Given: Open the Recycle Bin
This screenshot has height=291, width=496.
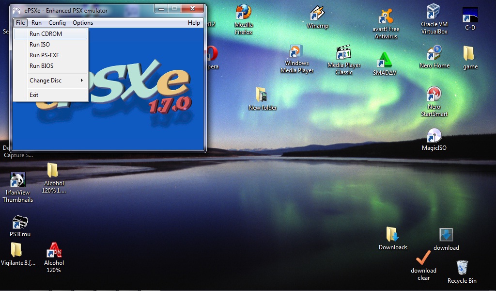Looking at the screenshot, I should point(462,272).
